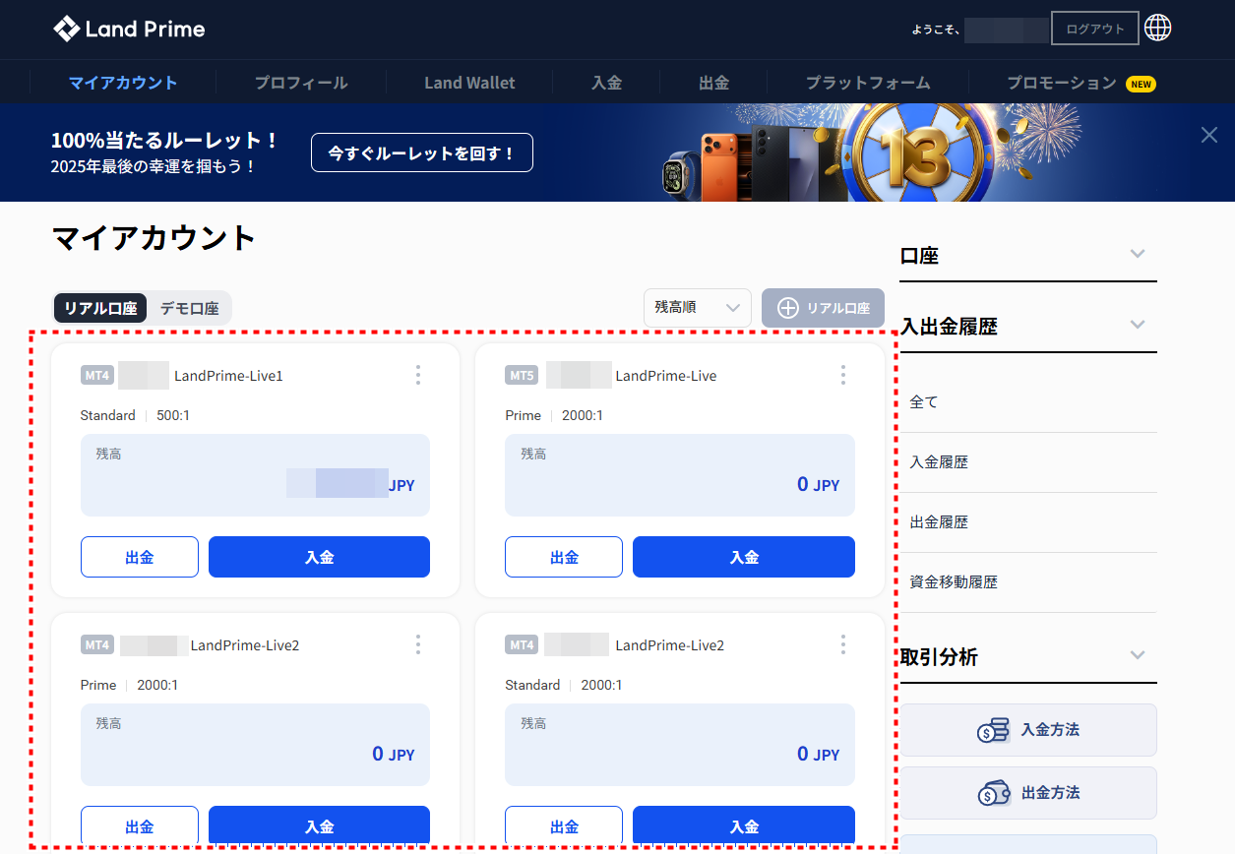Click 出金 on Prime LandPrime-Live2 card
Screen dimensions: 1235x854
click(140, 826)
